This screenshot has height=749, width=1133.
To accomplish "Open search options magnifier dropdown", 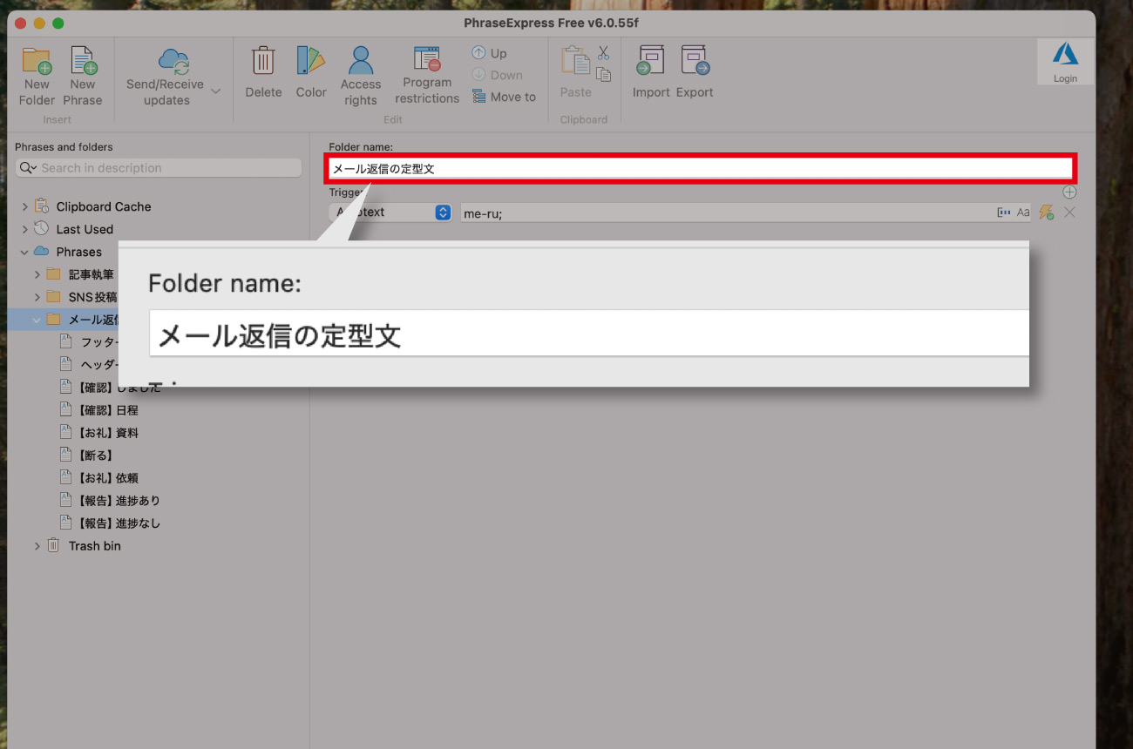I will coord(28,168).
